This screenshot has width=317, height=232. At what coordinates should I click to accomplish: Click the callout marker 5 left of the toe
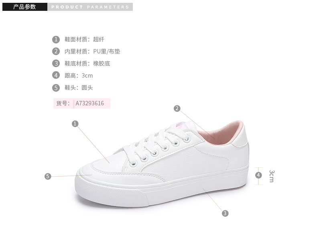(x=48, y=176)
